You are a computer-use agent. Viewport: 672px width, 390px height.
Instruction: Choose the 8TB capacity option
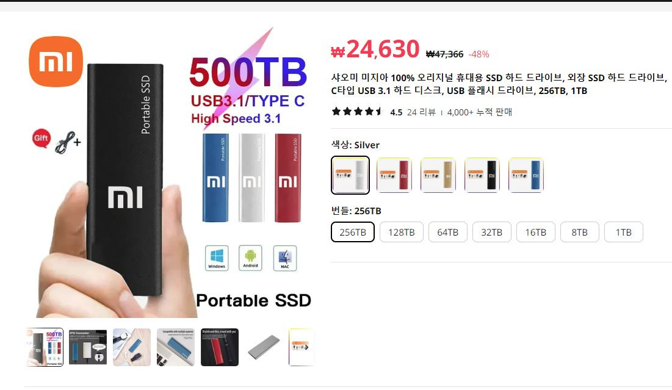[x=579, y=232]
